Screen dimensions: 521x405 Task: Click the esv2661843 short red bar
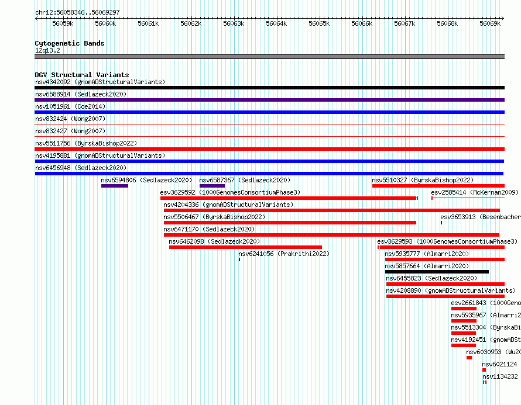[x=464, y=309]
